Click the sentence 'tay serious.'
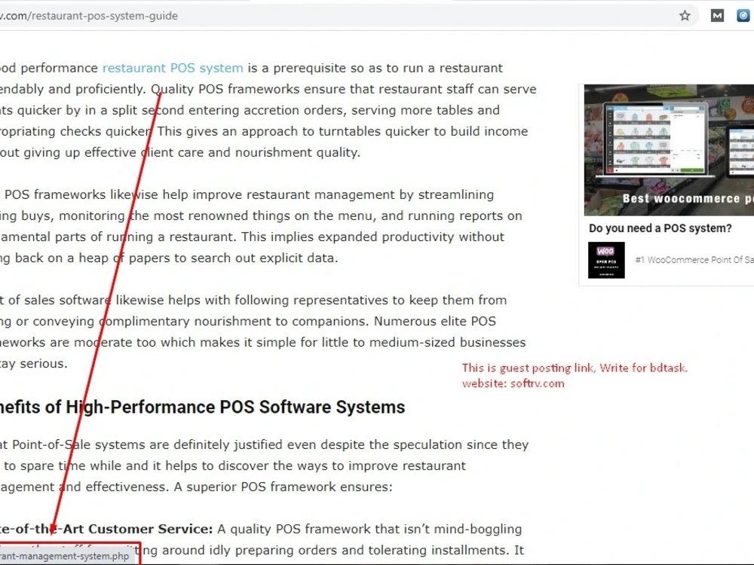The height and width of the screenshot is (565, 754). pyautogui.click(x=34, y=364)
